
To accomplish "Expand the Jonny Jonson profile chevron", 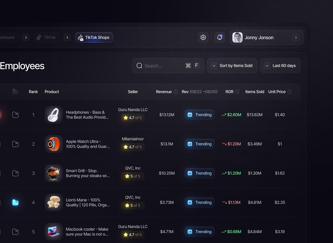I will tap(296, 37).
